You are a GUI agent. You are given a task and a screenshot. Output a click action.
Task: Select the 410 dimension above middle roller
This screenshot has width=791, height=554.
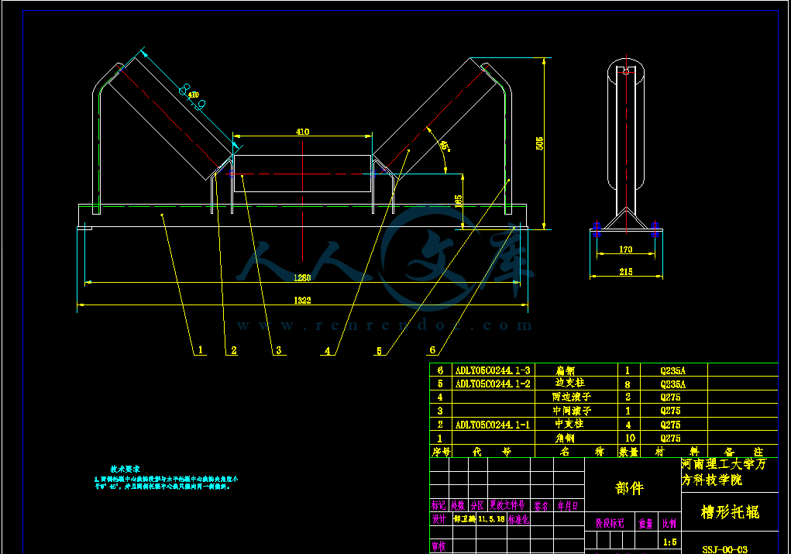point(302,132)
